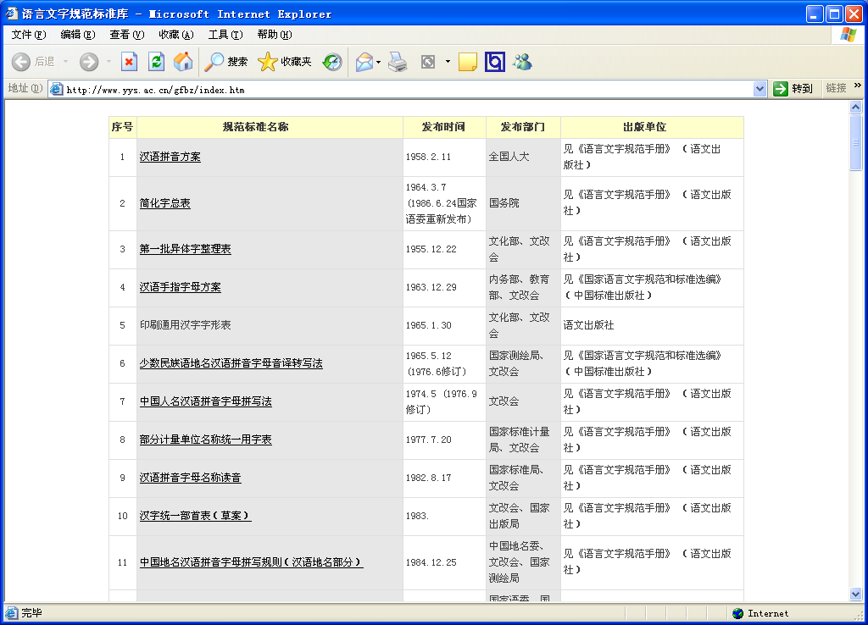Go to the Home page icon
Screen dimensions: 868x625
click(x=183, y=62)
